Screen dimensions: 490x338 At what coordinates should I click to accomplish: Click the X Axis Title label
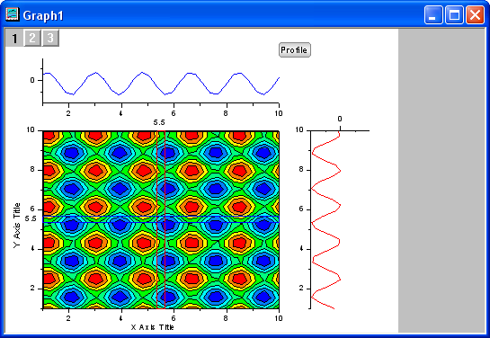(152, 327)
